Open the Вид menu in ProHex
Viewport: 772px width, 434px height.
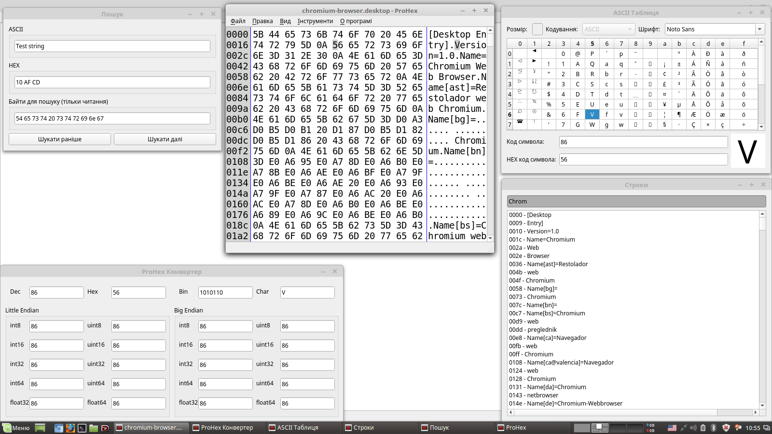tap(285, 21)
